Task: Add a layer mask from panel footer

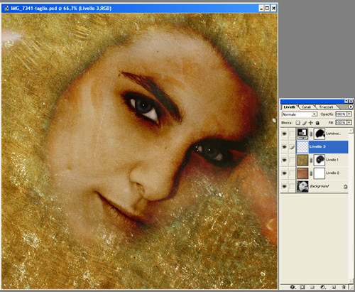Action: (x=302, y=287)
